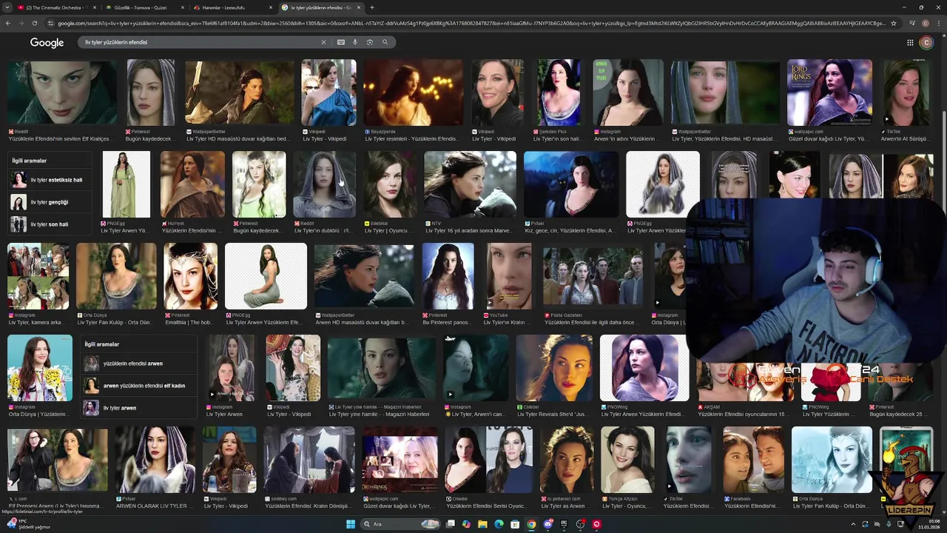Open the NTV 'Liv Tyler 16 yıl aradan' thumbnail
The image size is (947, 533).
(x=470, y=184)
